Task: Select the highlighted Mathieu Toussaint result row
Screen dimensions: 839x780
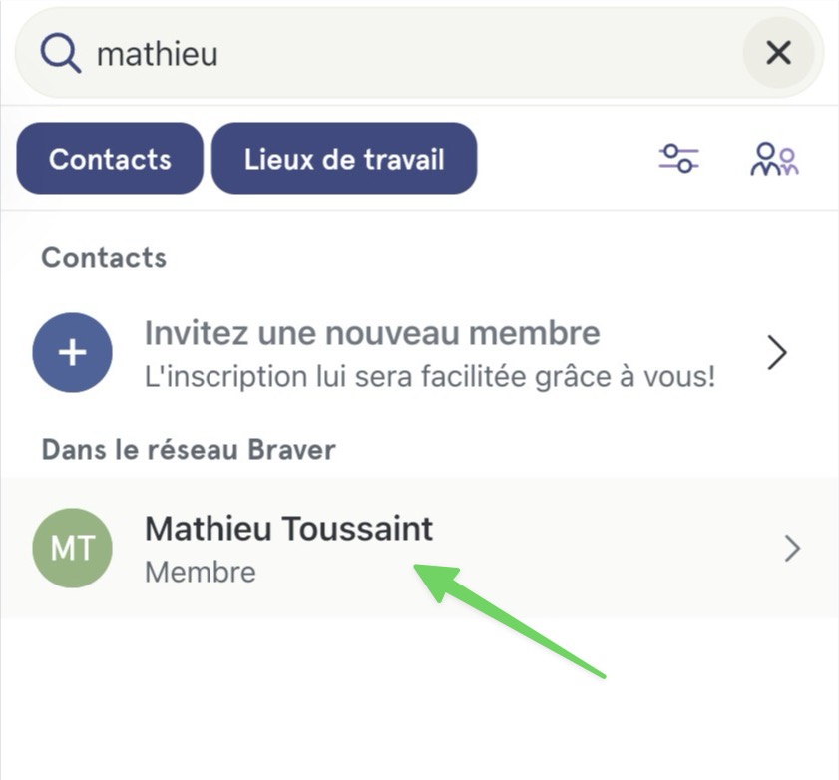Action: 419,548
